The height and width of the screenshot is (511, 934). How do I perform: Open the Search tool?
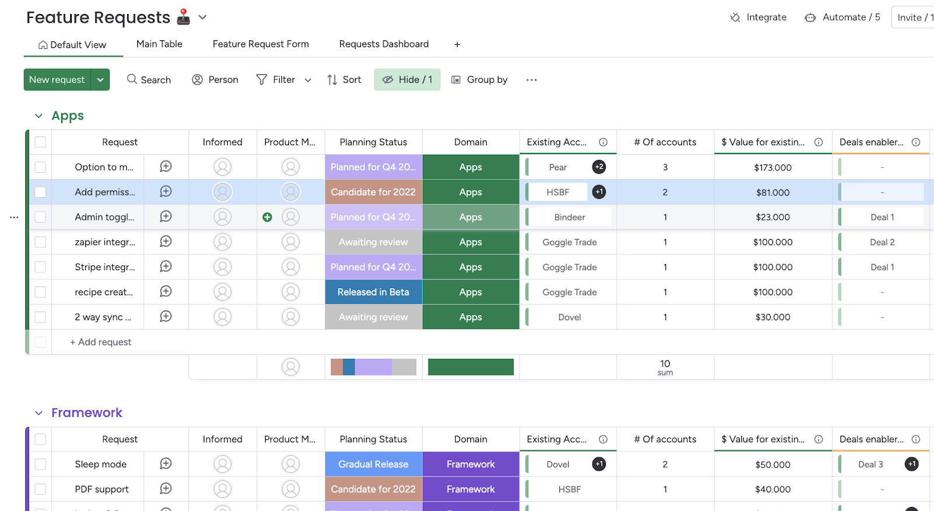149,79
